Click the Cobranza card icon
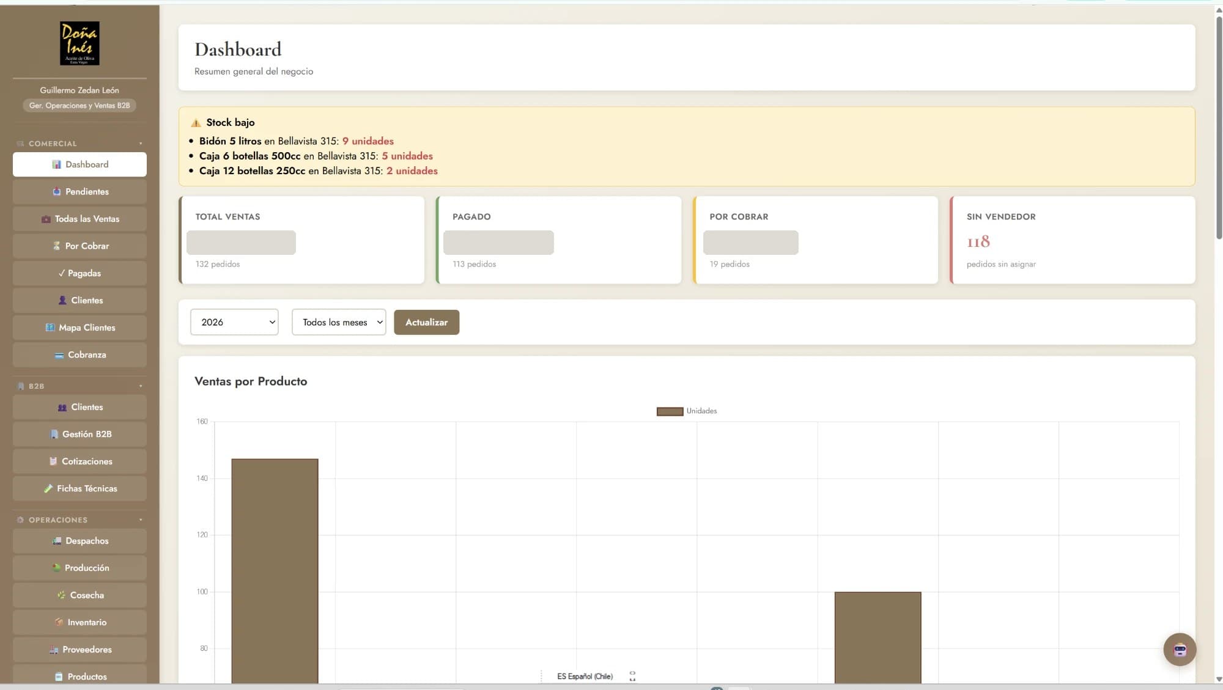Image resolution: width=1223 pixels, height=690 pixels. 59,354
